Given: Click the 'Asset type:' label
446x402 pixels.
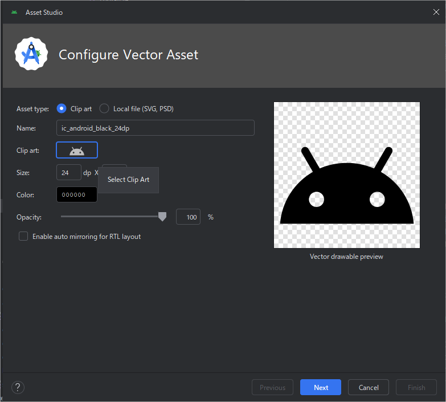Looking at the screenshot, I should (x=32, y=109).
